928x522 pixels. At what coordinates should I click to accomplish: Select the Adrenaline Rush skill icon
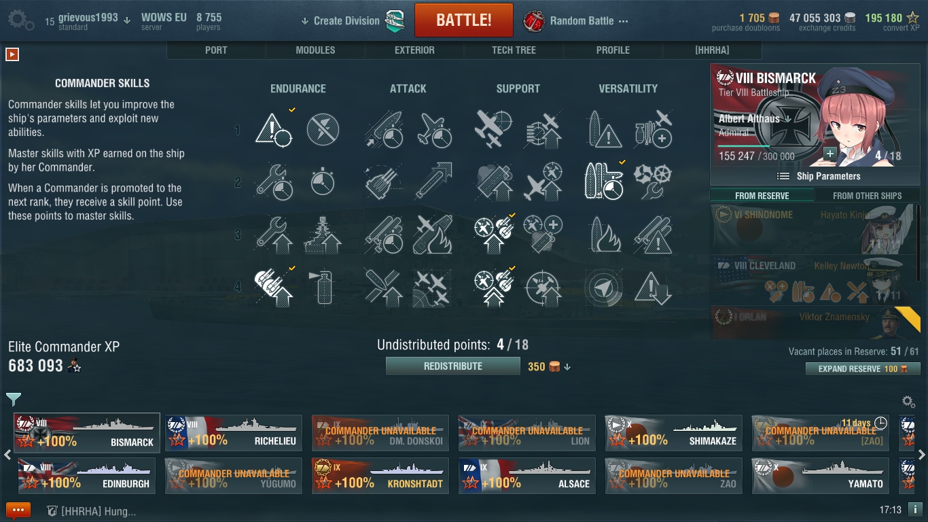pyautogui.click(x=323, y=182)
